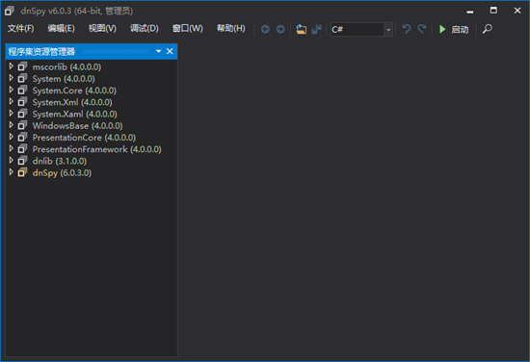The height and width of the screenshot is (362, 530).
Task: Expand the System (4.0.0.0) node
Action: point(12,78)
